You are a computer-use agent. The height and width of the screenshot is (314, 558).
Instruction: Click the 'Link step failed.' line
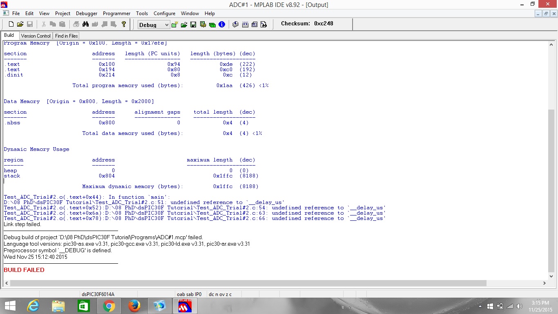pyautogui.click(x=22, y=224)
